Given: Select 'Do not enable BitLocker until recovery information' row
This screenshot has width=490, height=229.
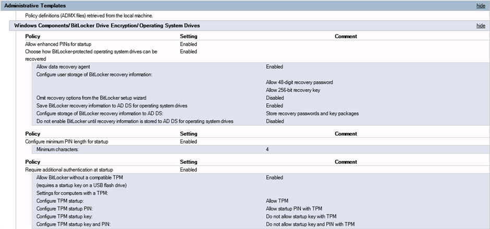Looking at the screenshot, I should [135, 121].
